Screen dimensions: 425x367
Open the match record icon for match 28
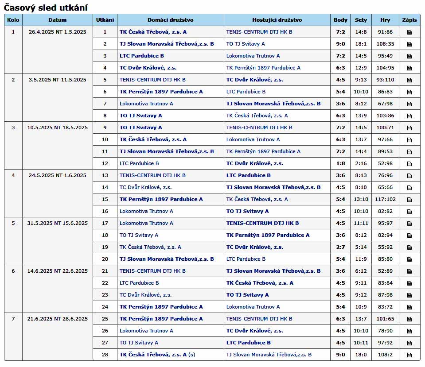(409, 355)
